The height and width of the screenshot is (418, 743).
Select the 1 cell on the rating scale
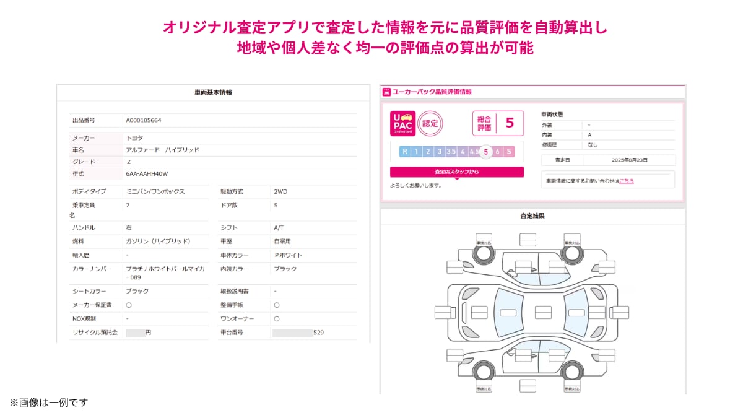(x=416, y=151)
